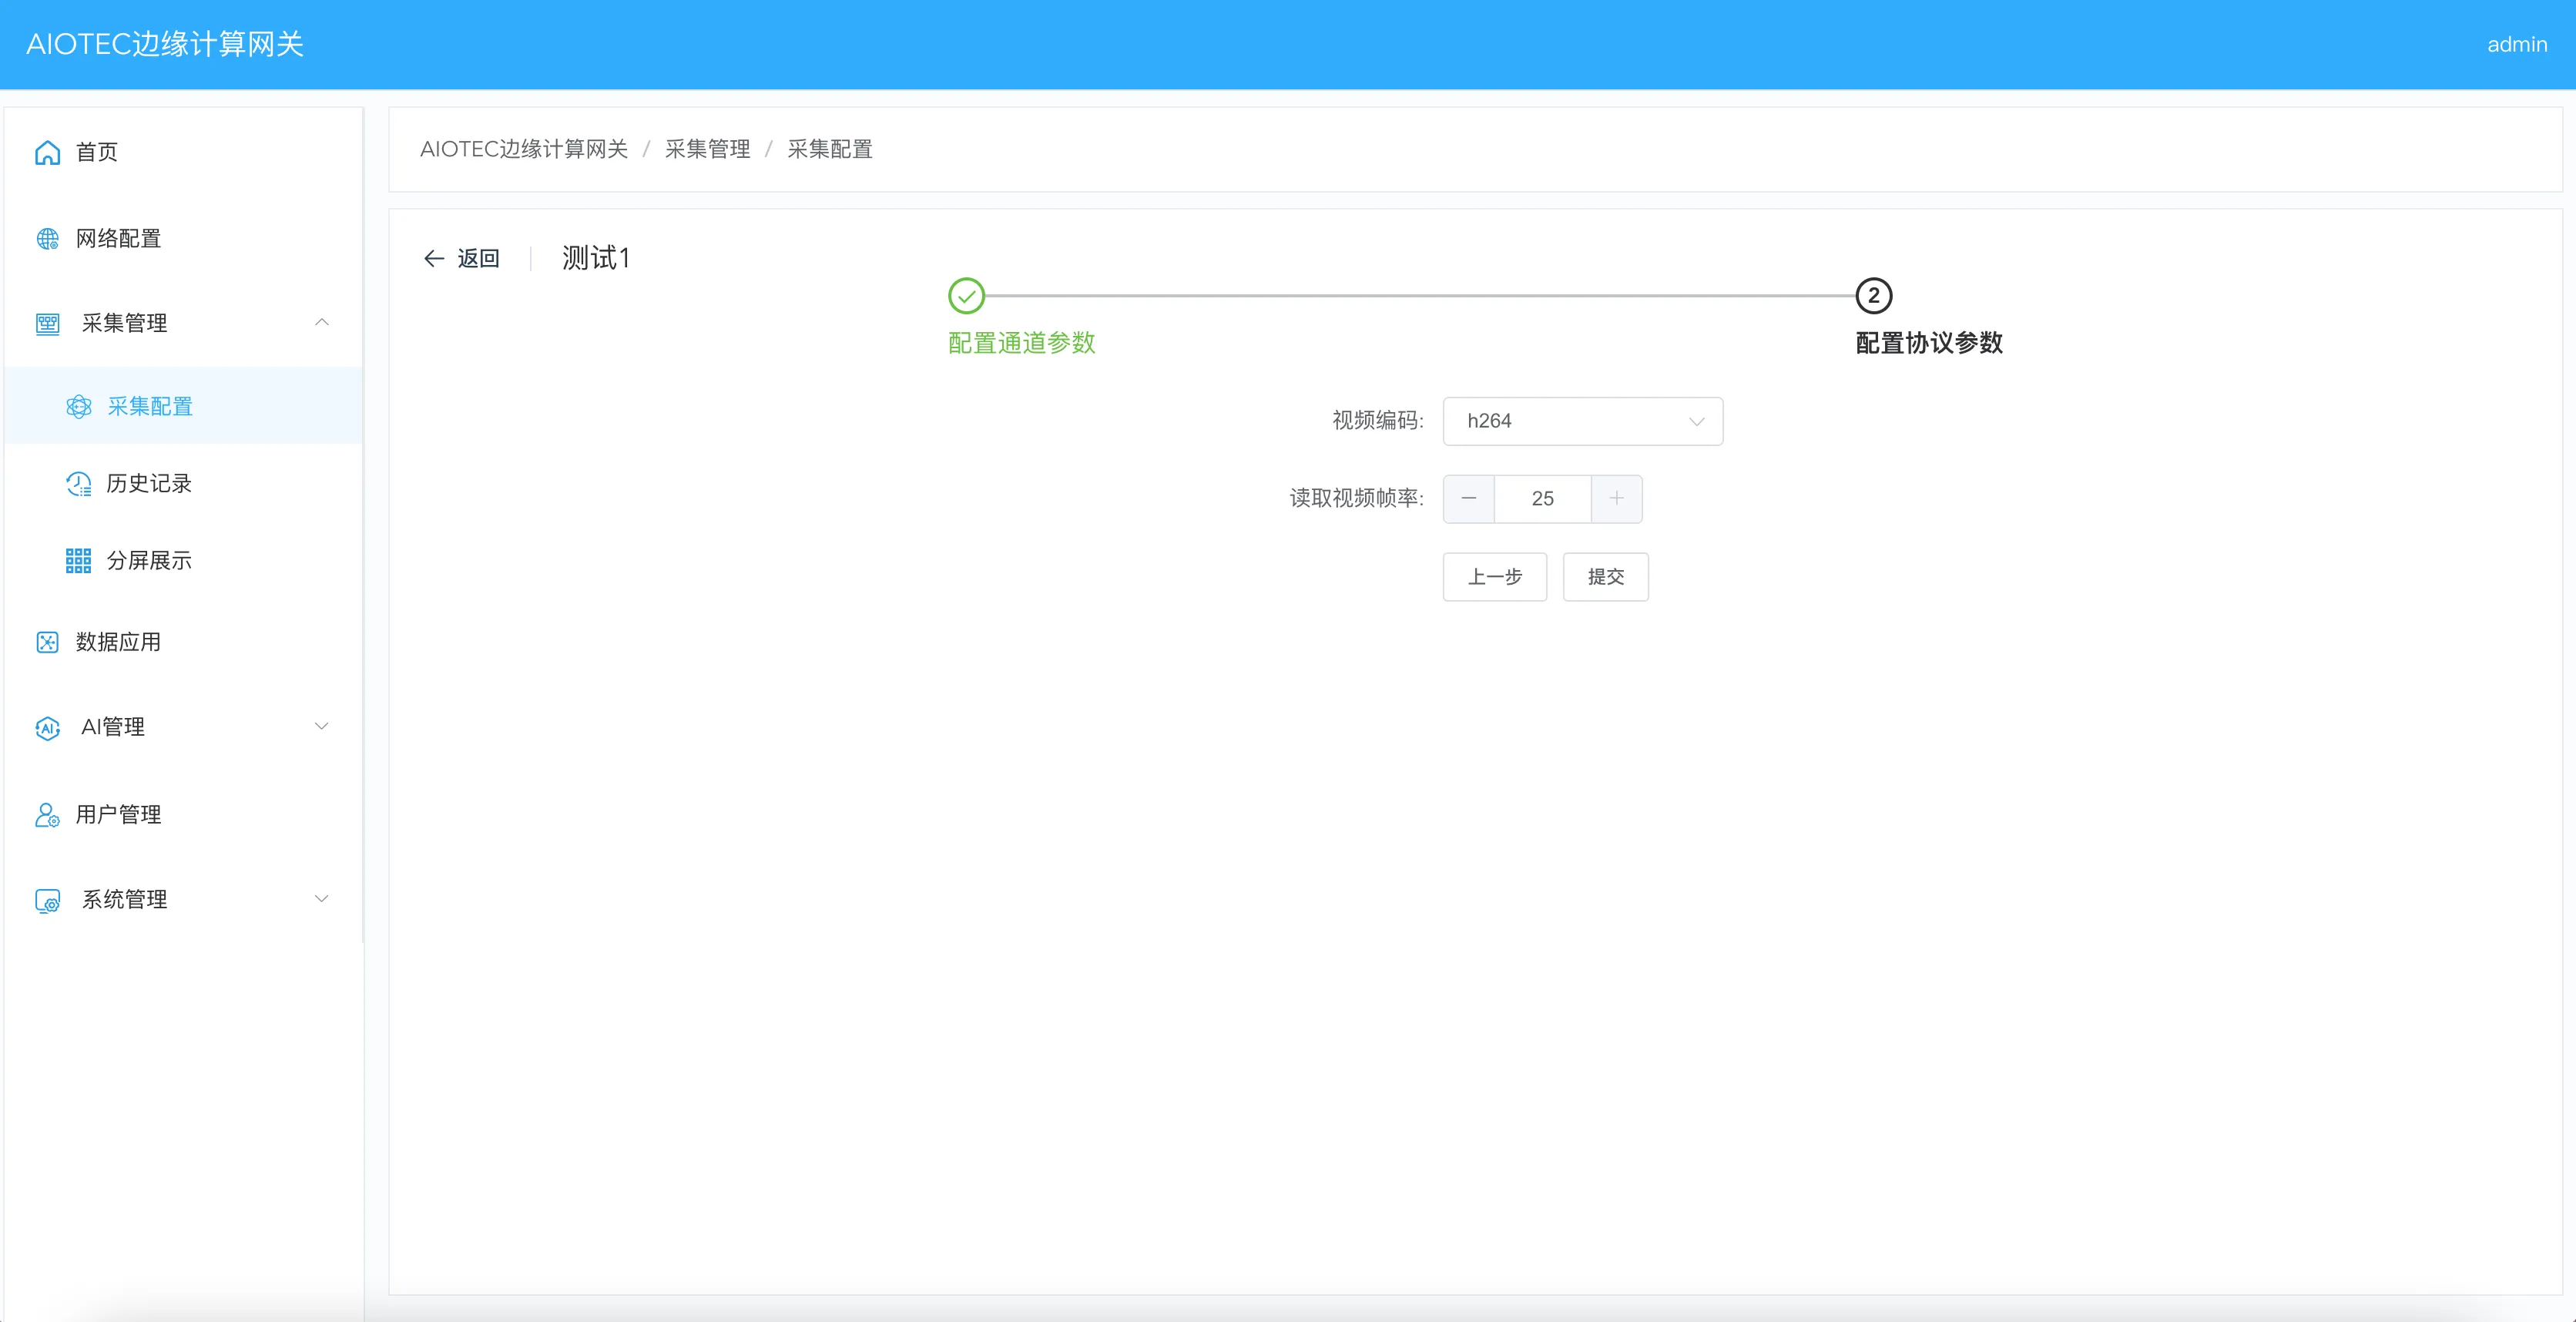Increase frame rate with plus button

1616,498
